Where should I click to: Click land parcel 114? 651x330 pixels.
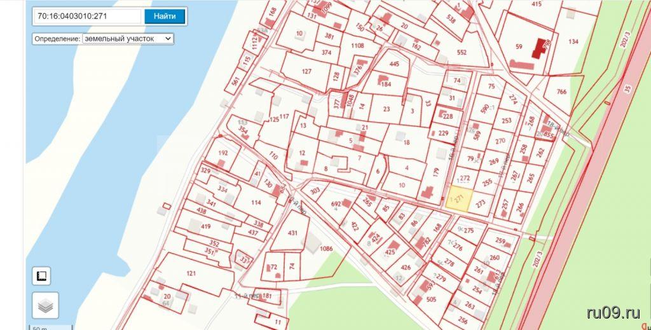pyautogui.click(x=256, y=202)
